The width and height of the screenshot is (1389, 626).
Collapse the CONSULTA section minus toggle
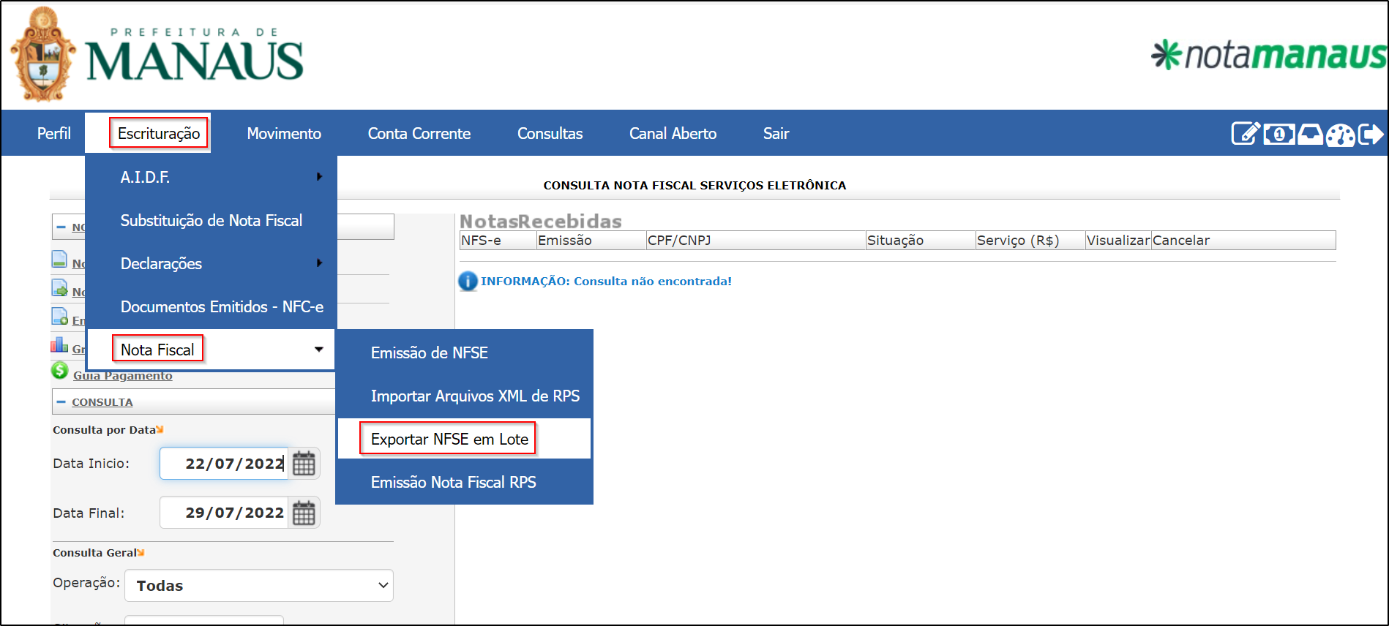coord(61,402)
